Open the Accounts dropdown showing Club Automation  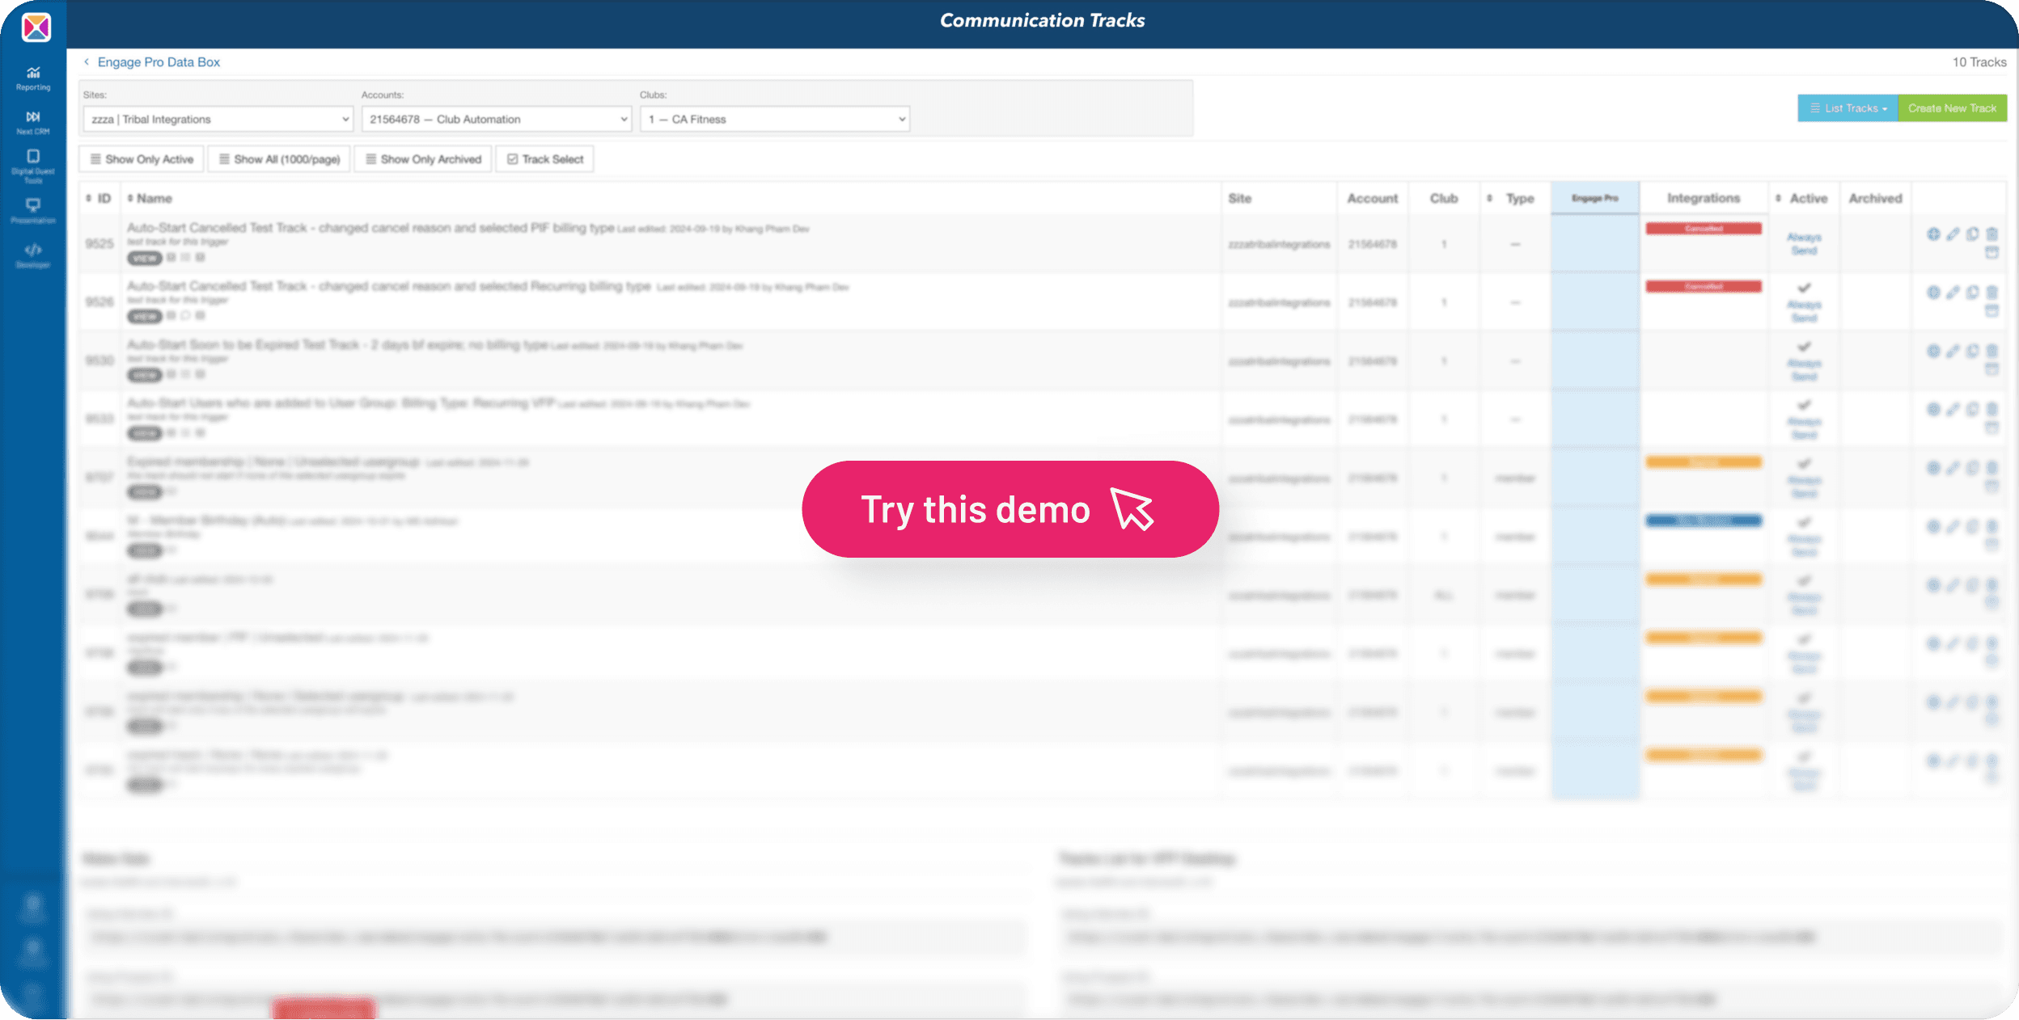tap(496, 119)
